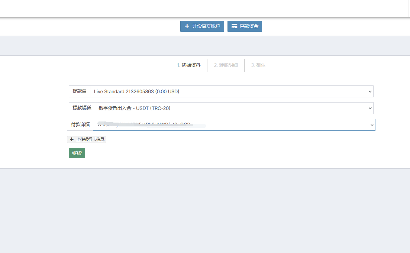
Task: Click the green 继续 button
Action: 77,153
